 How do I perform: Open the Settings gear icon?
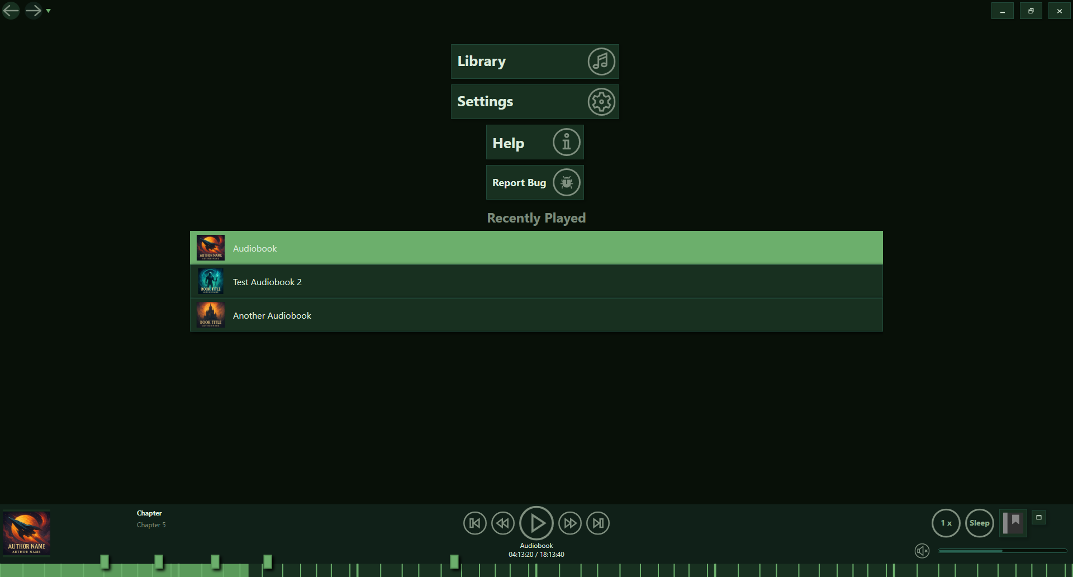(x=600, y=101)
